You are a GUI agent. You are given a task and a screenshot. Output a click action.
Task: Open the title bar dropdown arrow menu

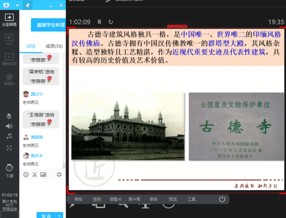17,5
